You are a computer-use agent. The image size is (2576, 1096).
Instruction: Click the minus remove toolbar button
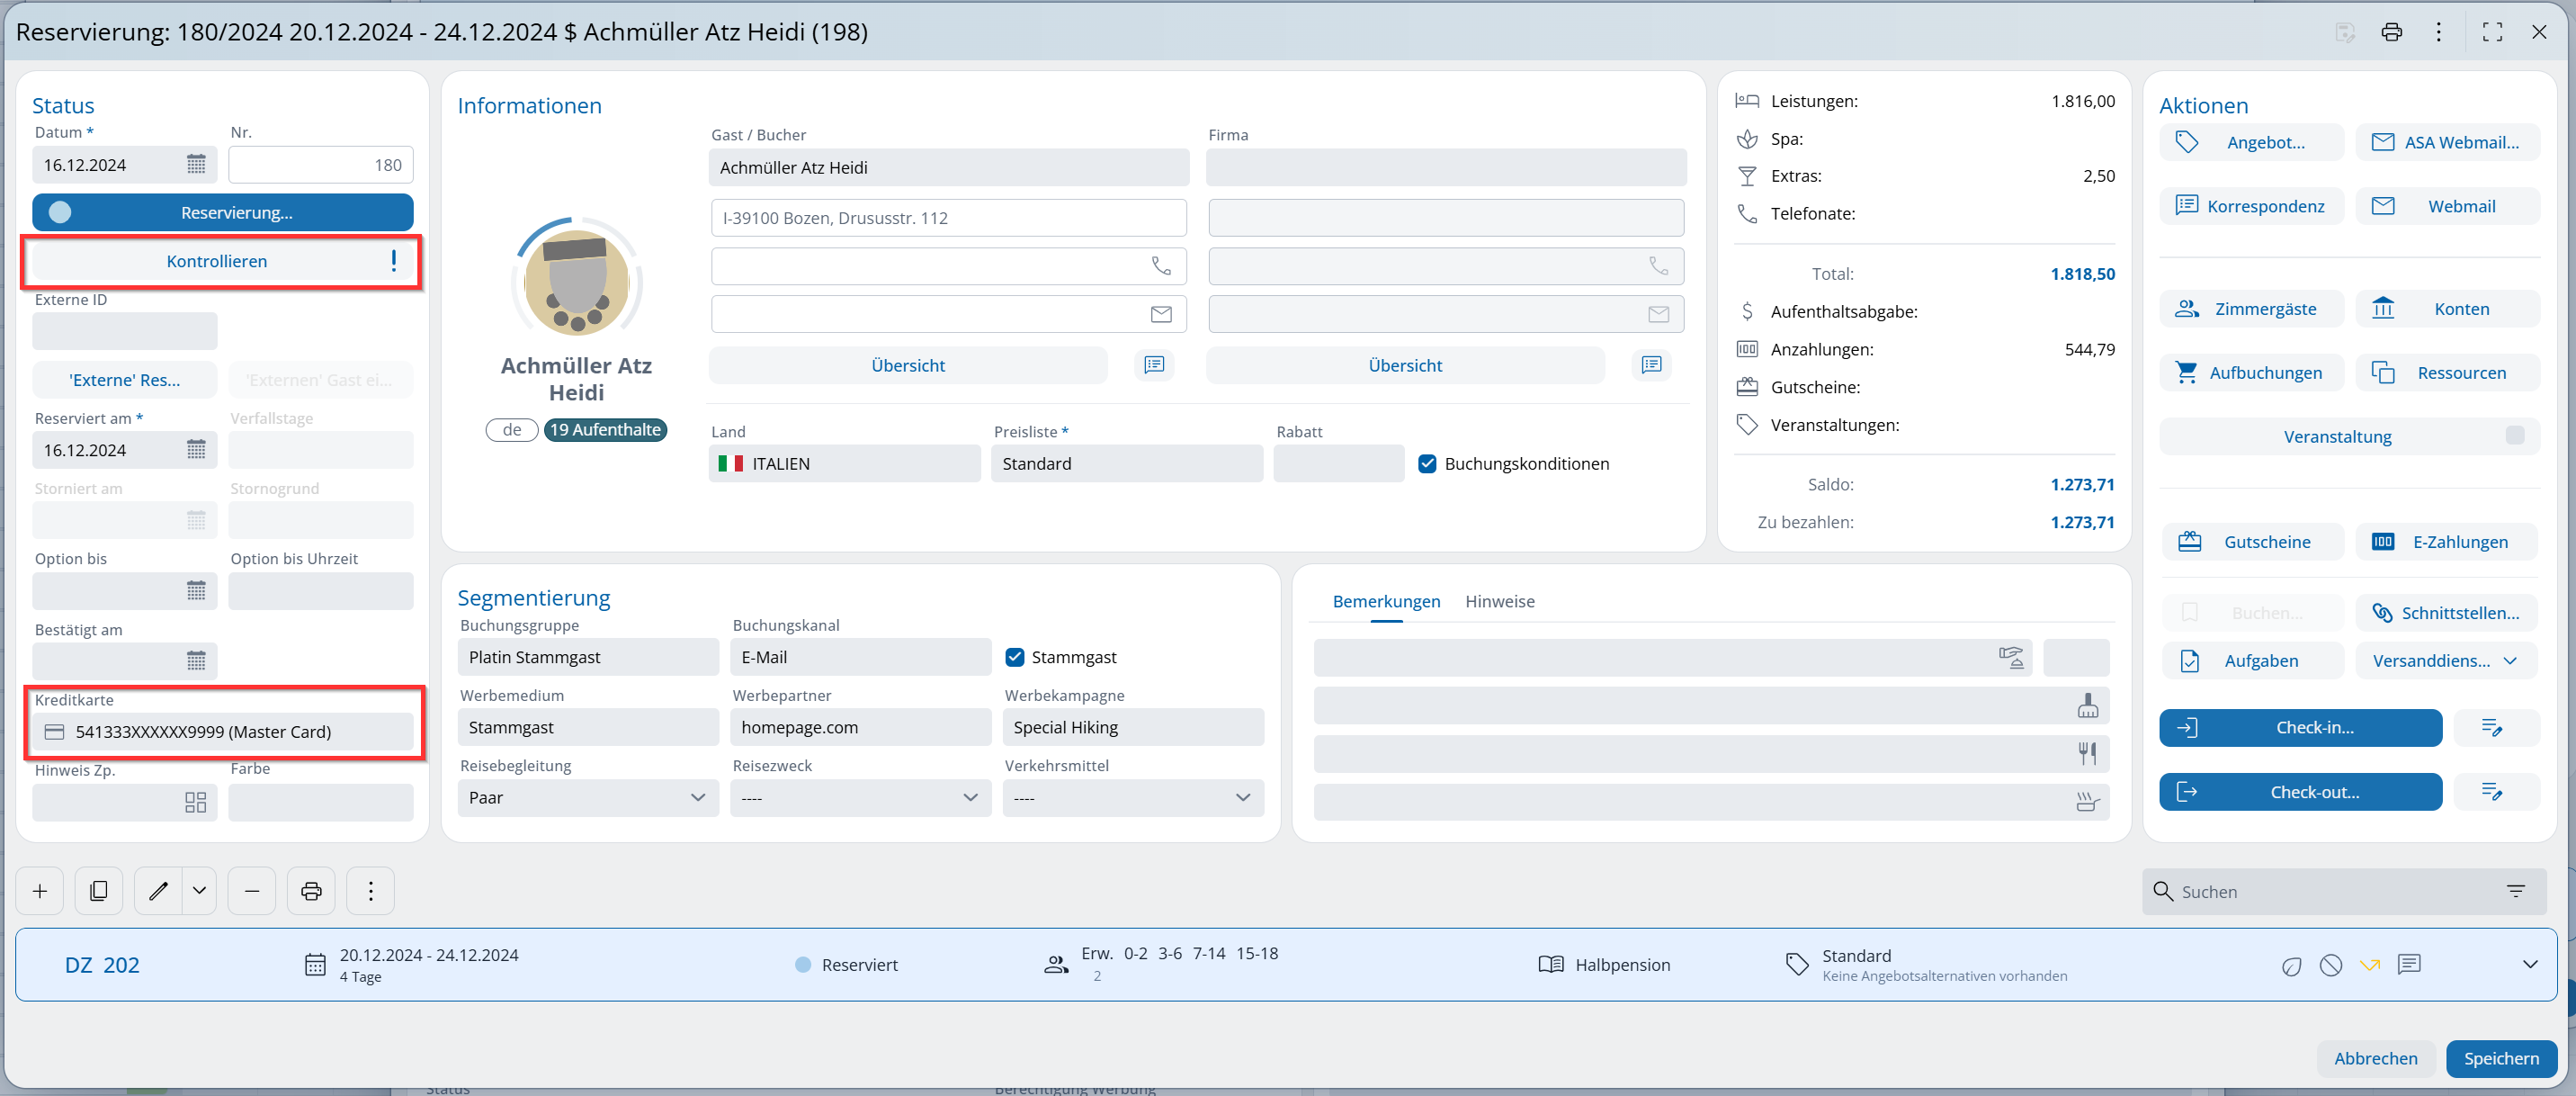pos(252,891)
